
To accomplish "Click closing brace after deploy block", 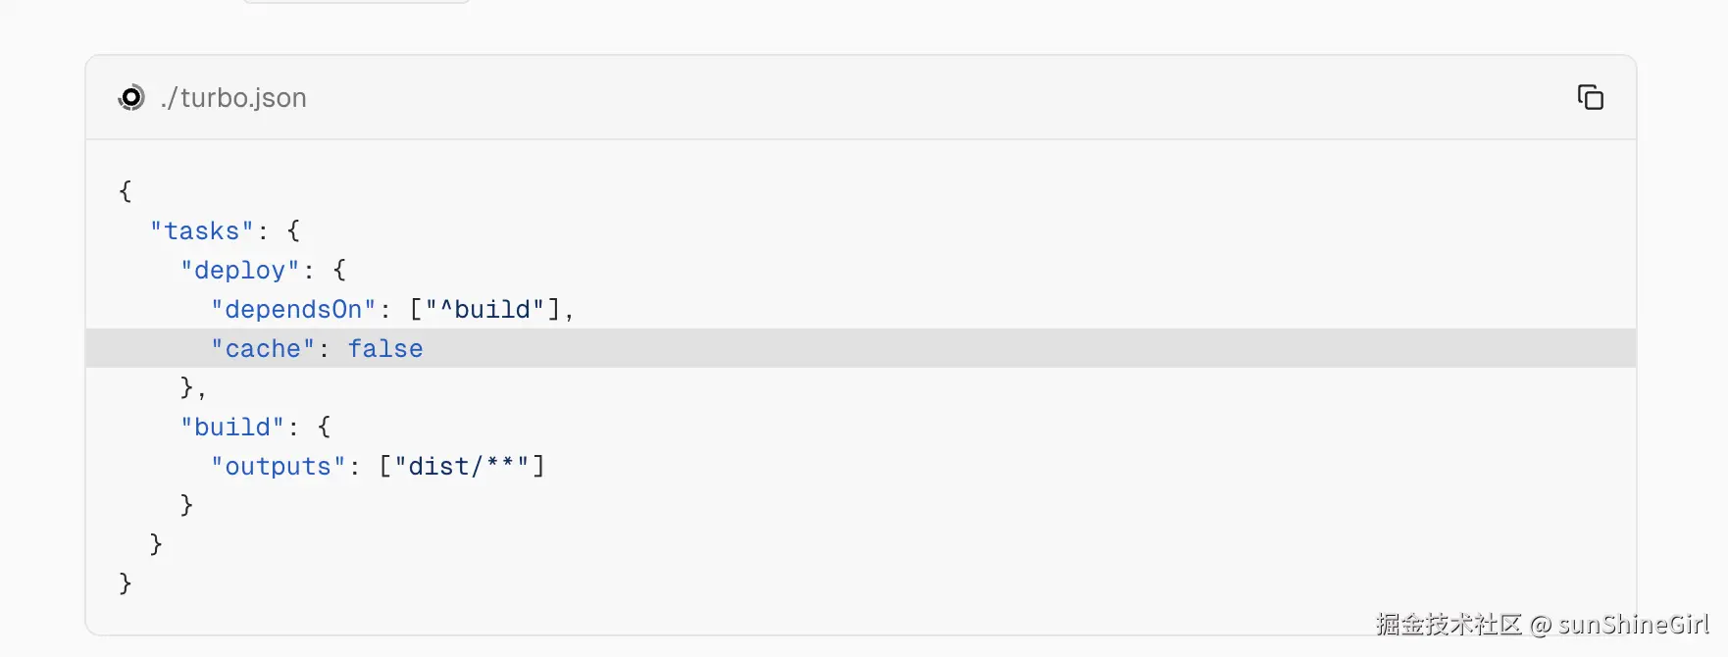I will click(x=186, y=388).
